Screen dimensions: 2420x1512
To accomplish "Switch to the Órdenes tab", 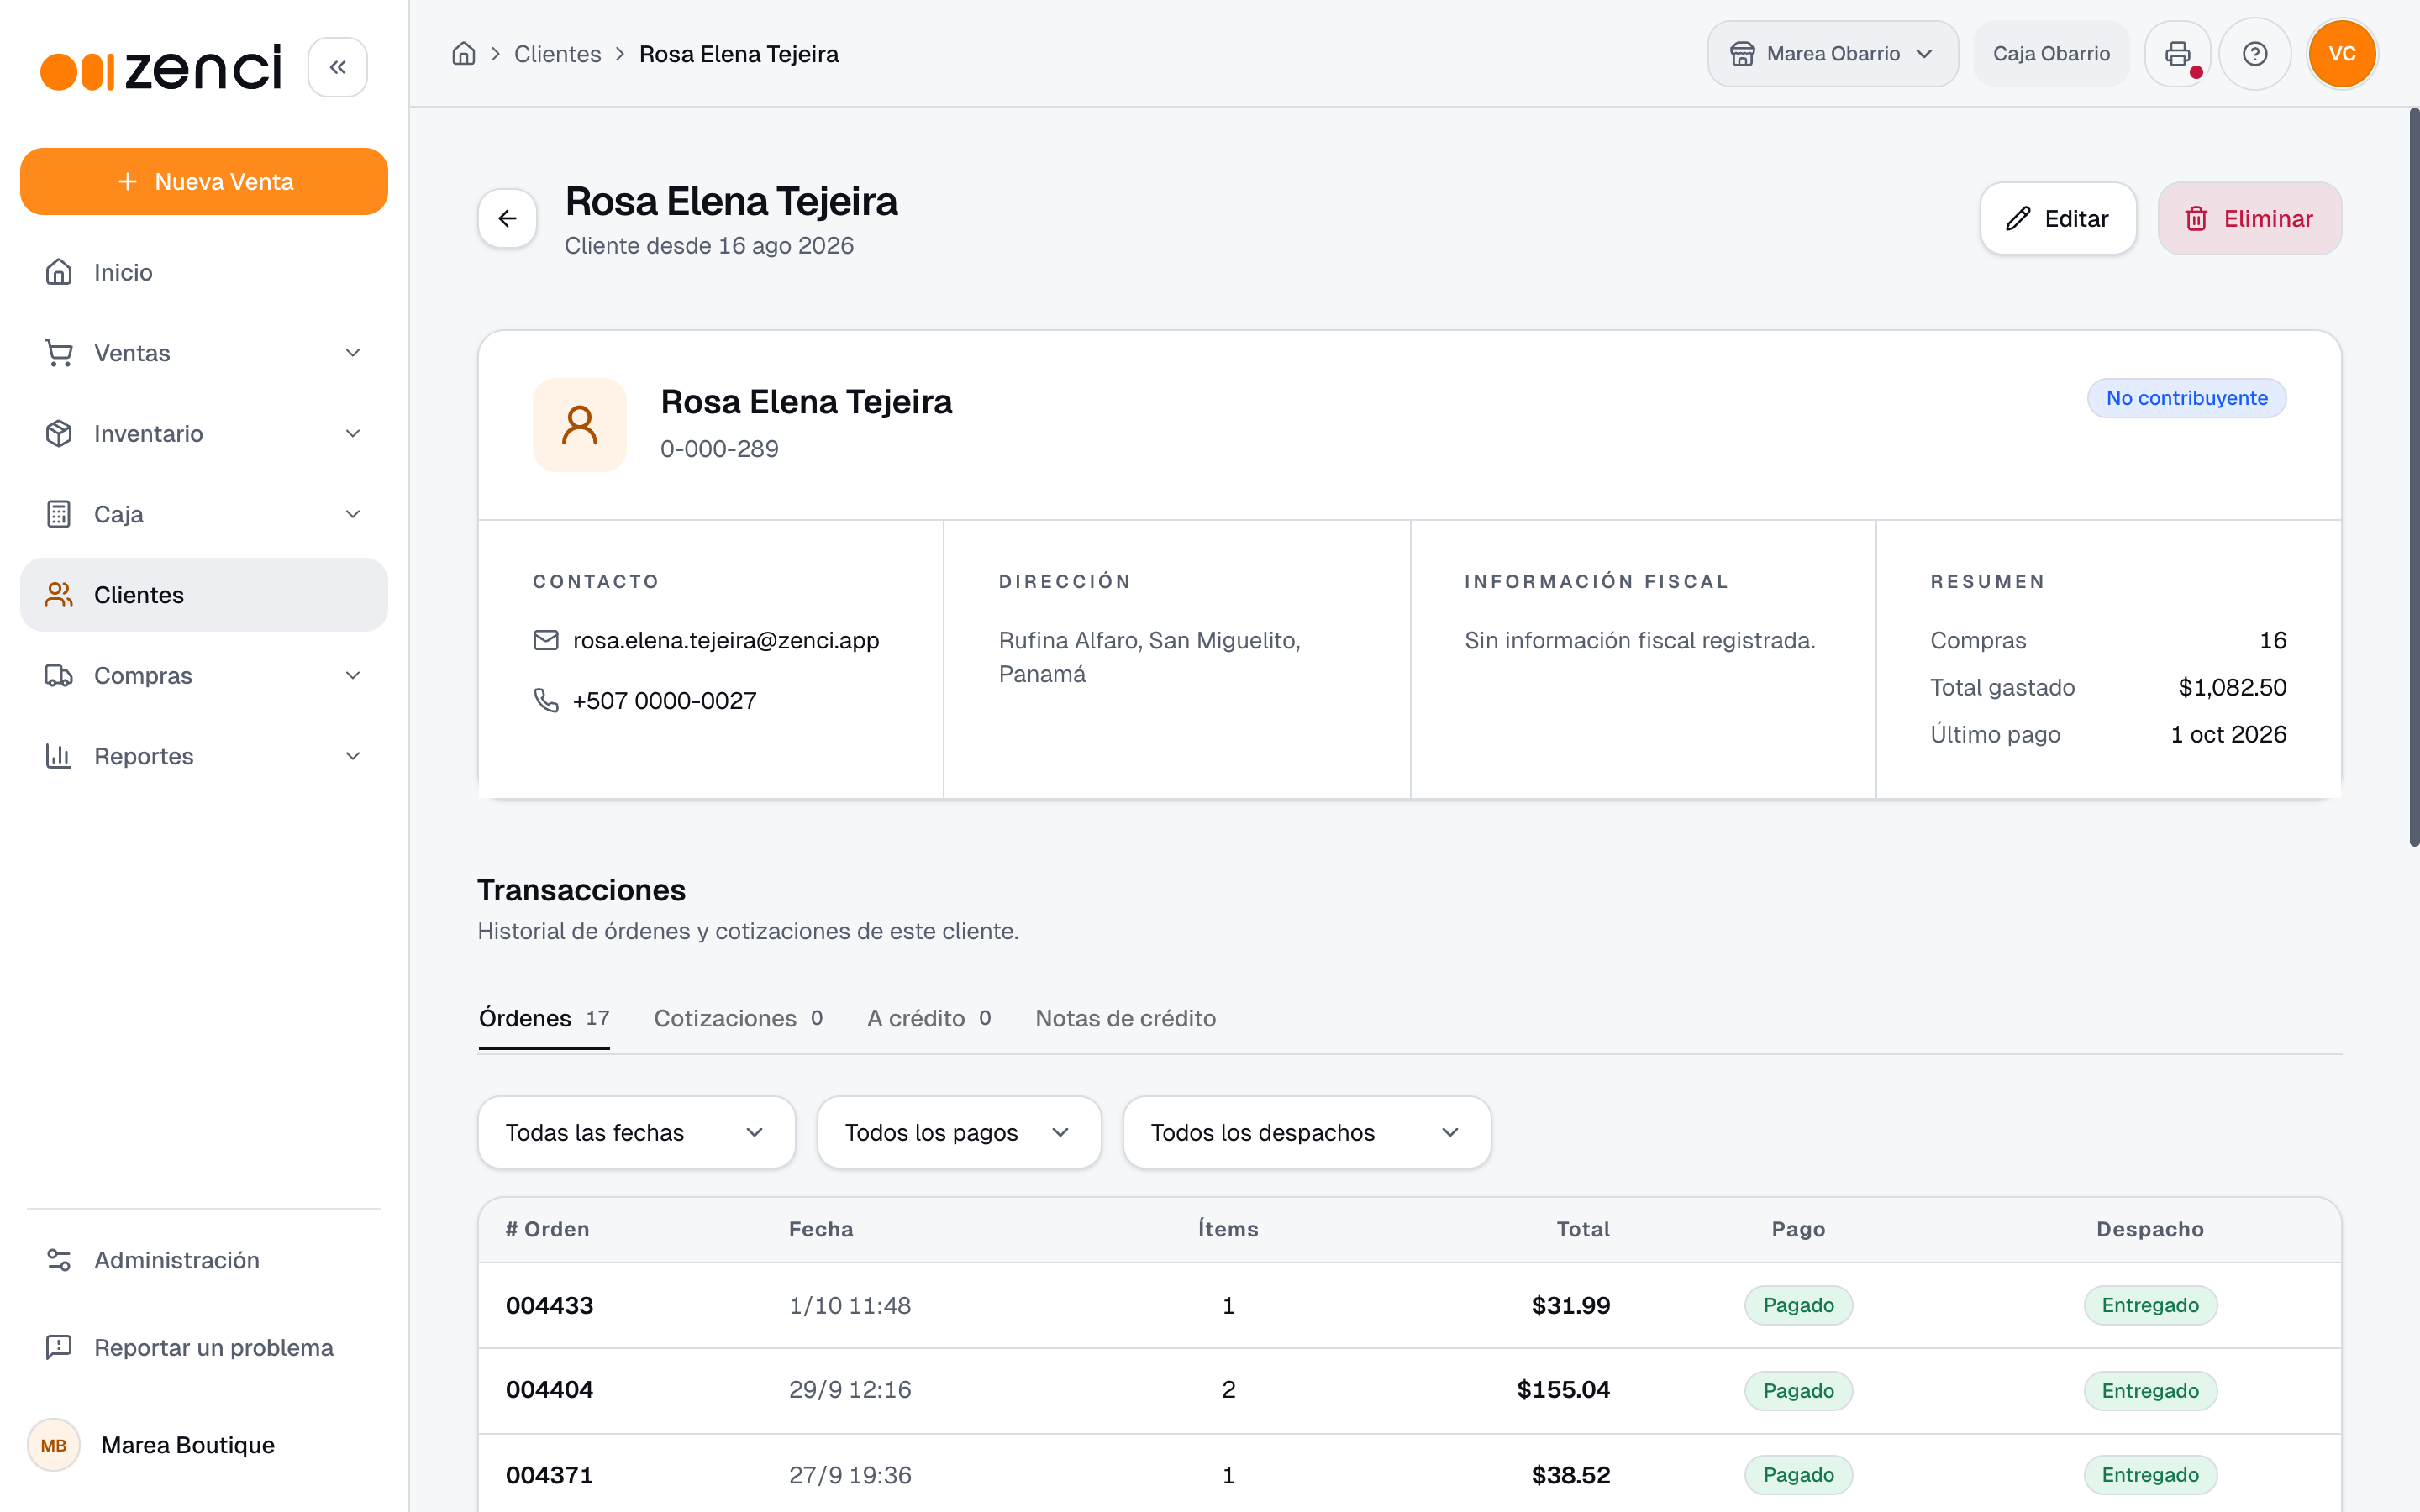I will 544,1018.
